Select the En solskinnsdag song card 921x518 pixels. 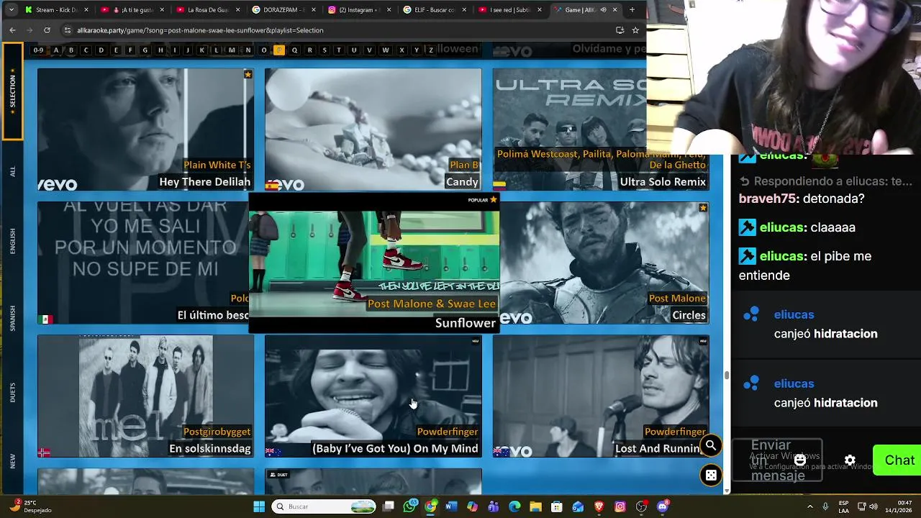tap(145, 396)
